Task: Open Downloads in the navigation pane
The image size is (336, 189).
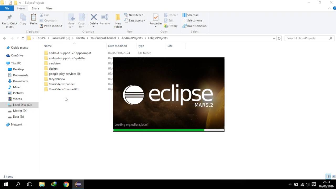Action: point(20,81)
